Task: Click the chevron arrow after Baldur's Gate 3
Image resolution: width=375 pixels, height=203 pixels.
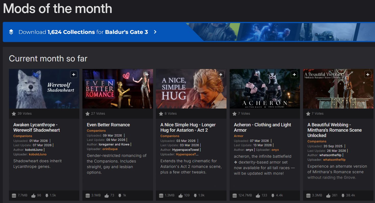Action: [x=155, y=32]
